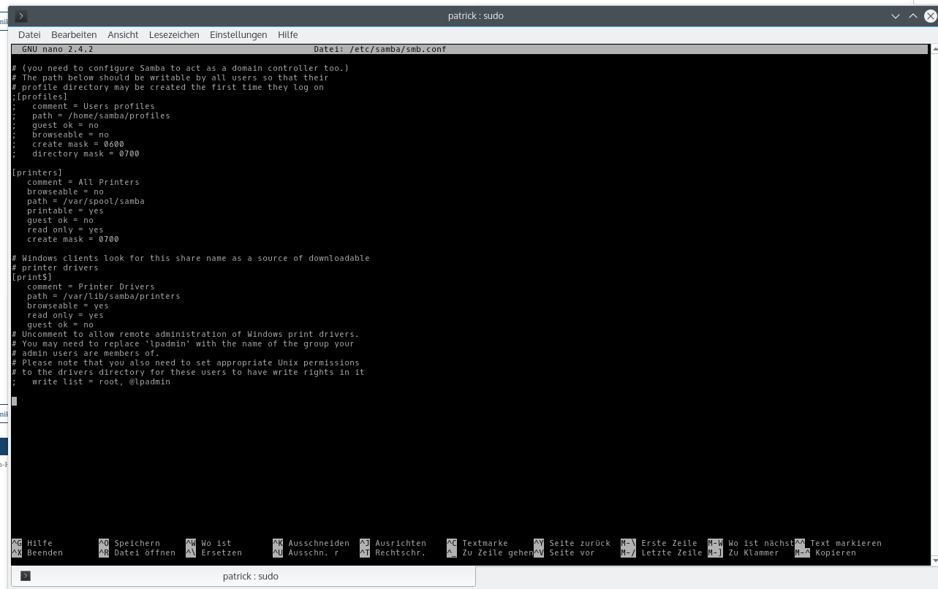Click the terminal's vertical scrollbar track
Screen dimensions: 938x589
click(934, 292)
